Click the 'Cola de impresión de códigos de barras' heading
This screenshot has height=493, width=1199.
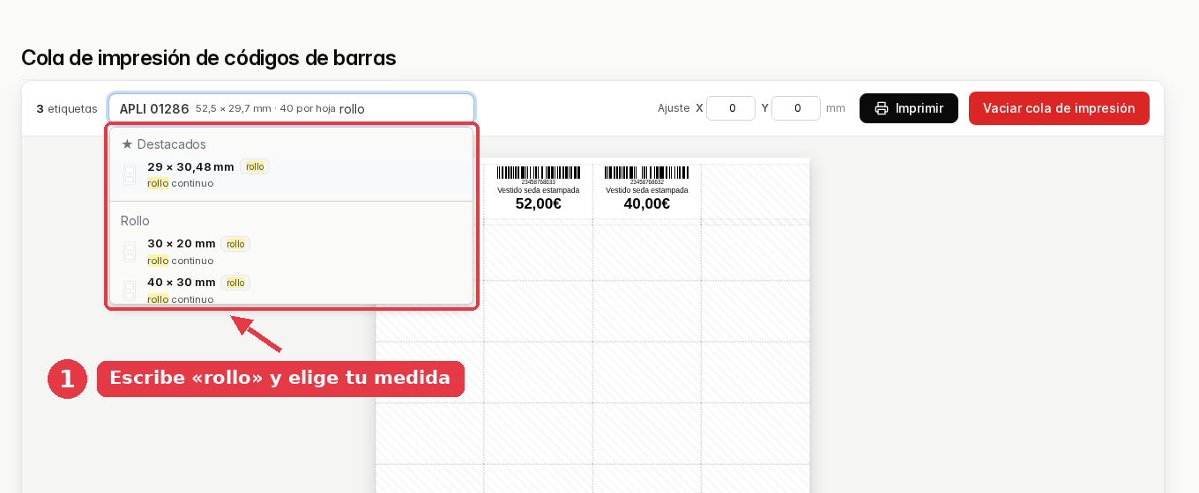[x=209, y=58]
